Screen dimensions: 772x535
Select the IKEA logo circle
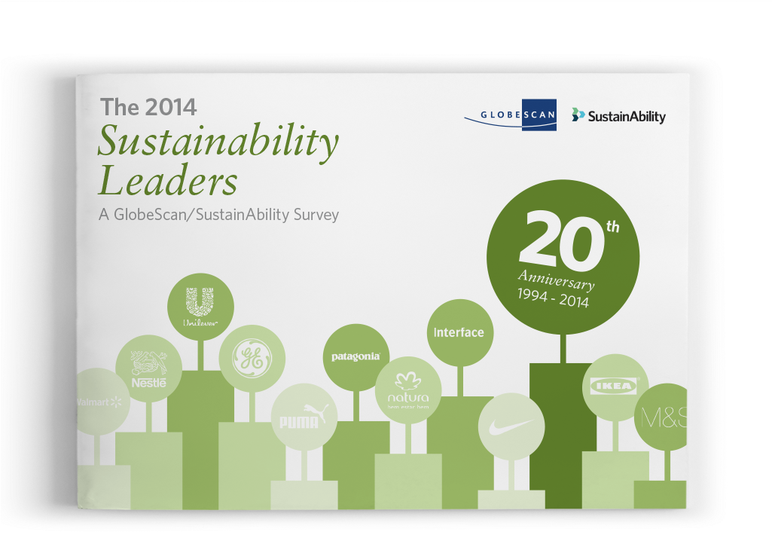[615, 387]
